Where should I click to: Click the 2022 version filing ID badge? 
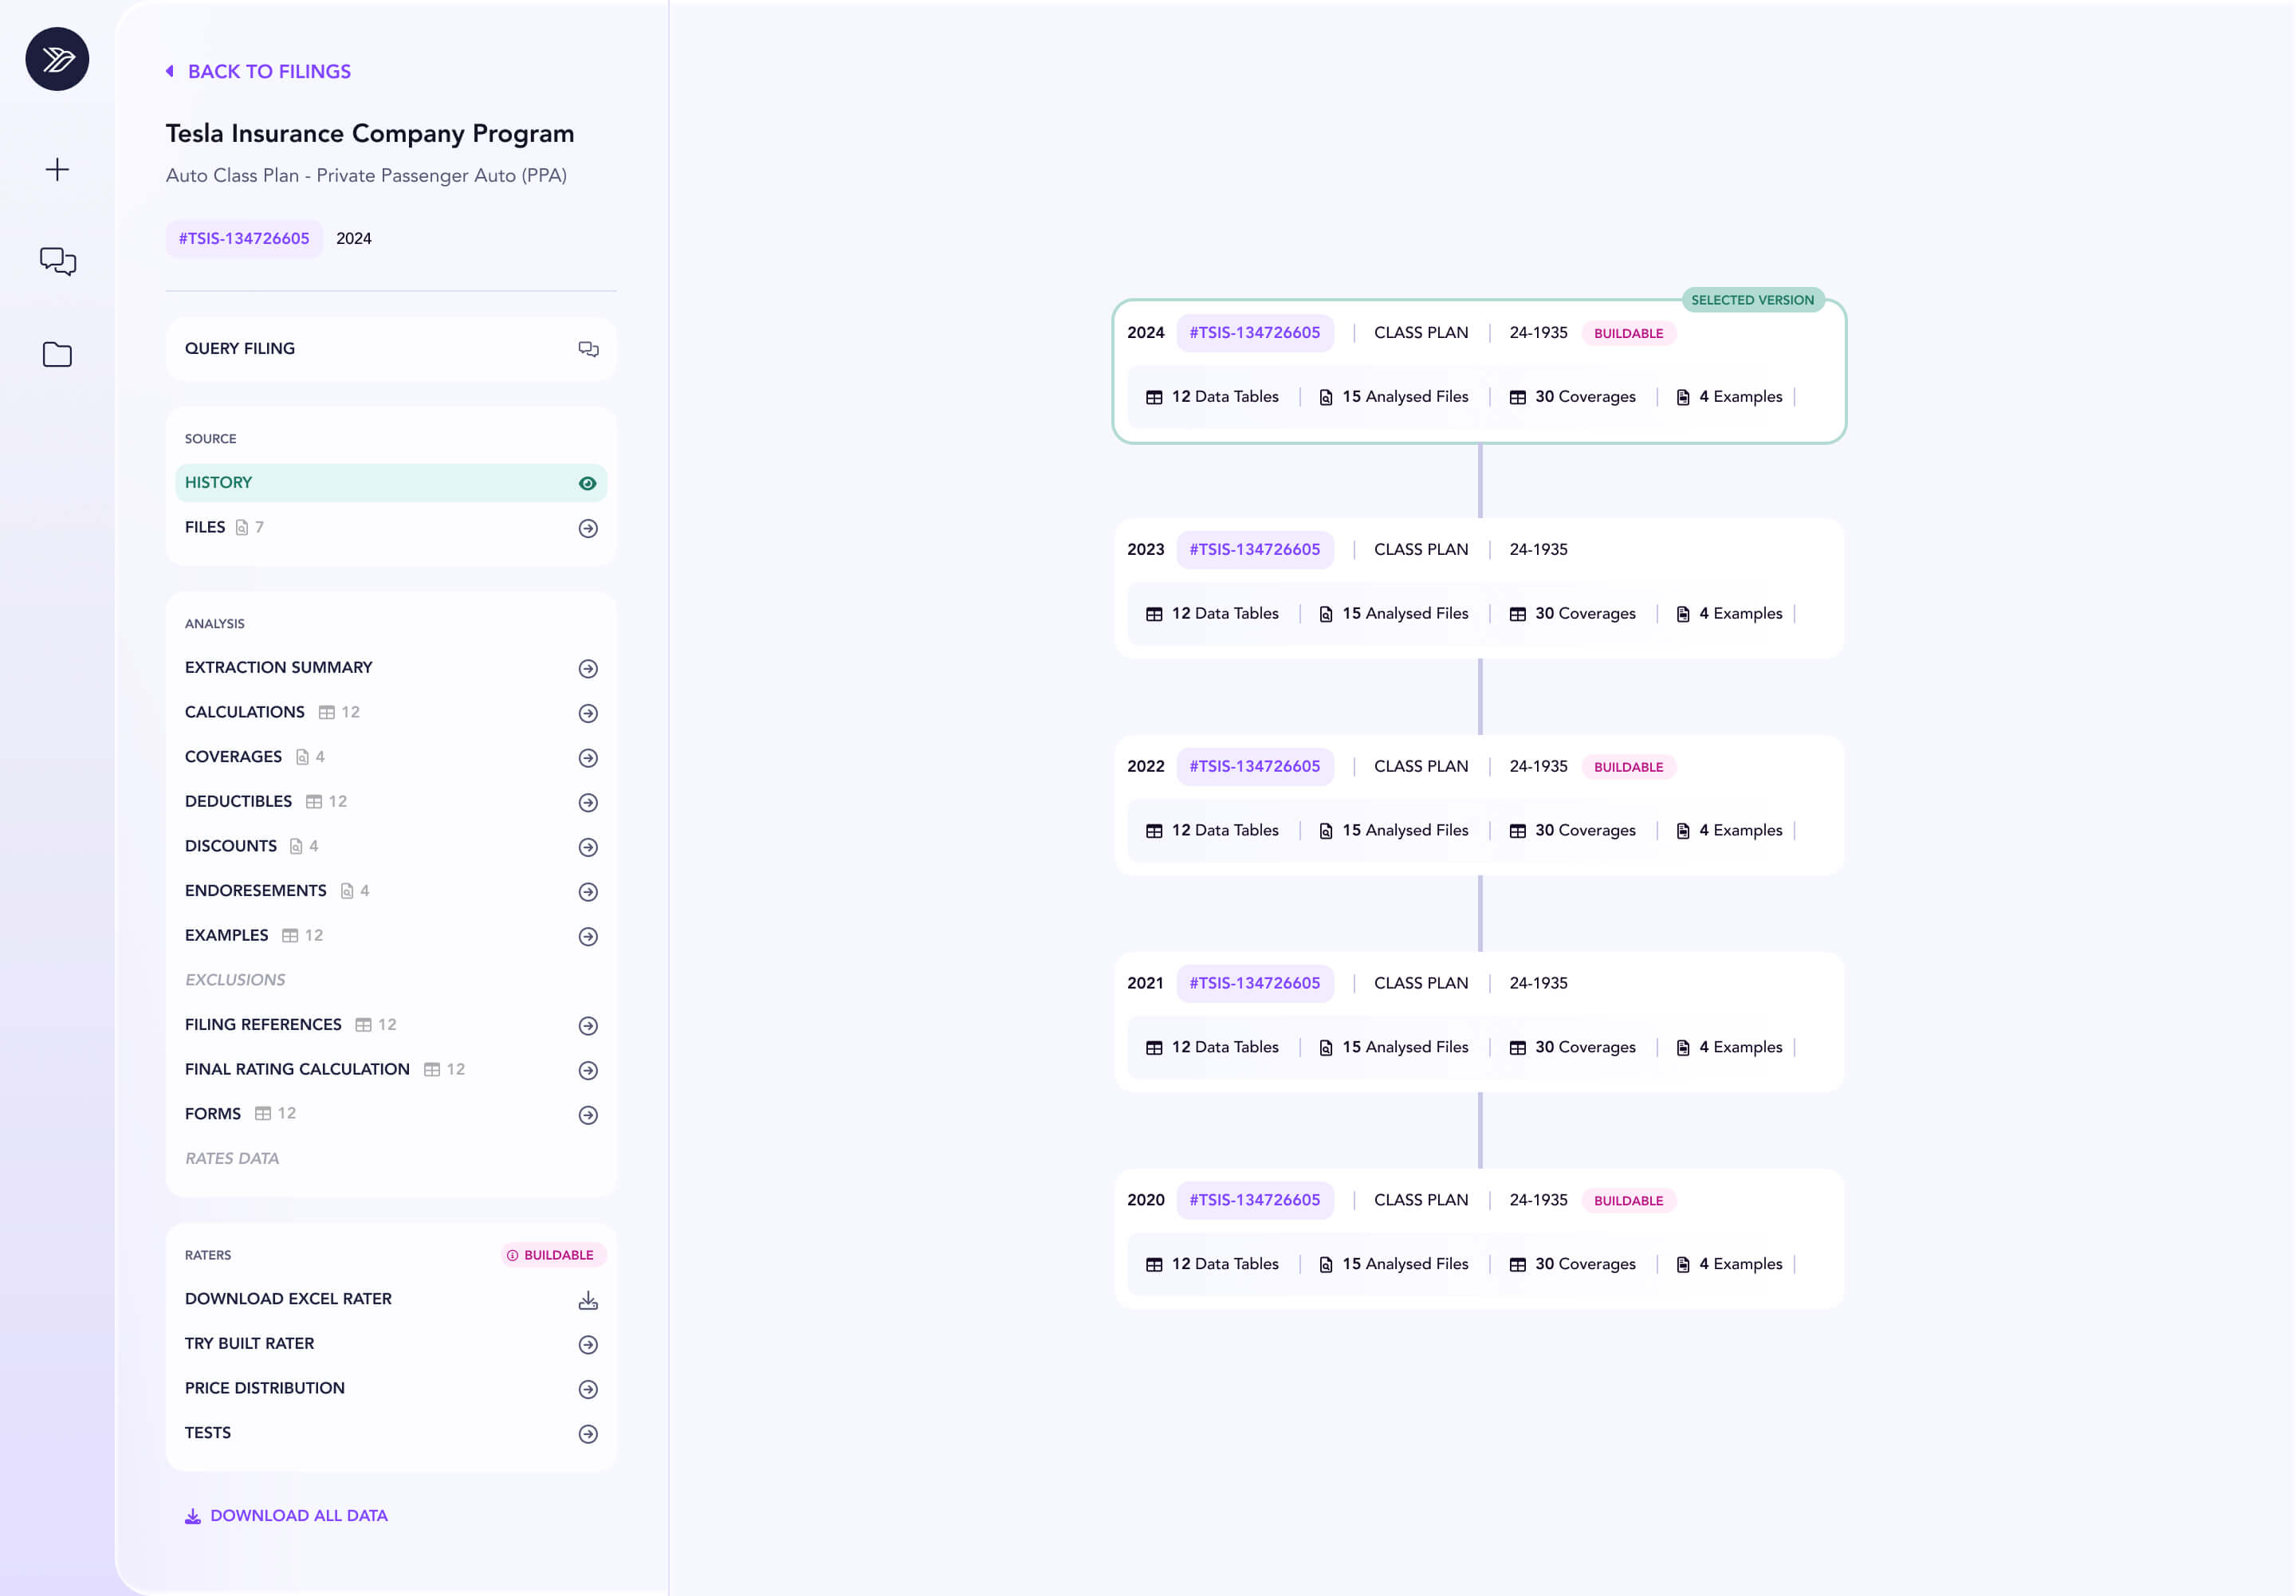[x=1254, y=766]
